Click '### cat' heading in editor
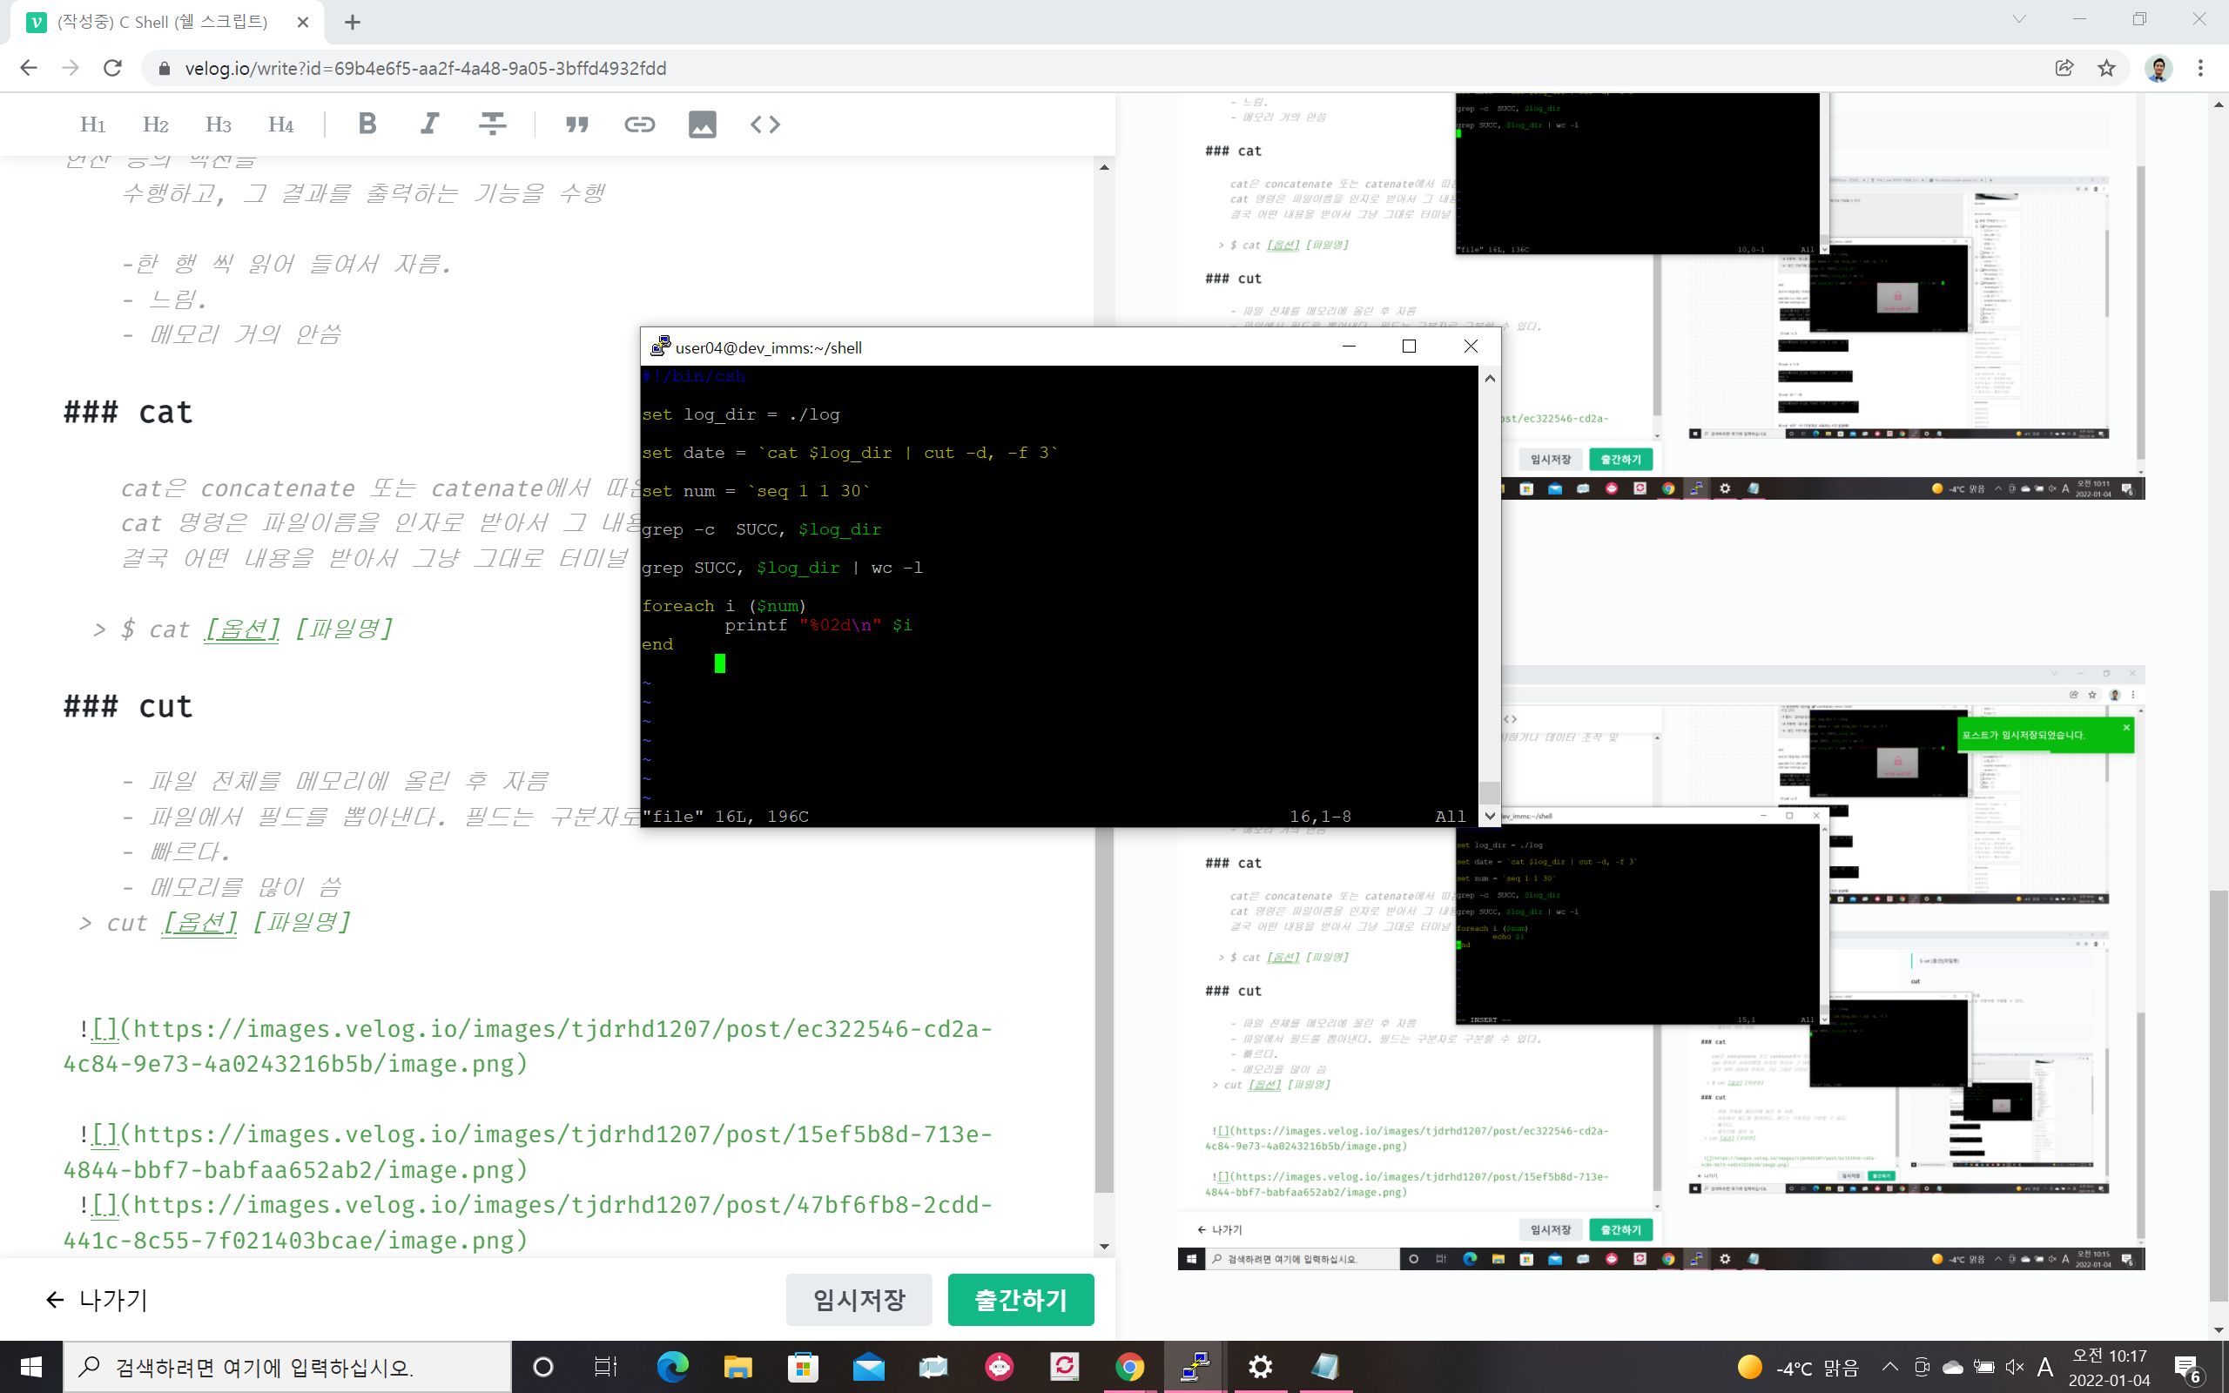The width and height of the screenshot is (2229, 1393). pos(128,413)
